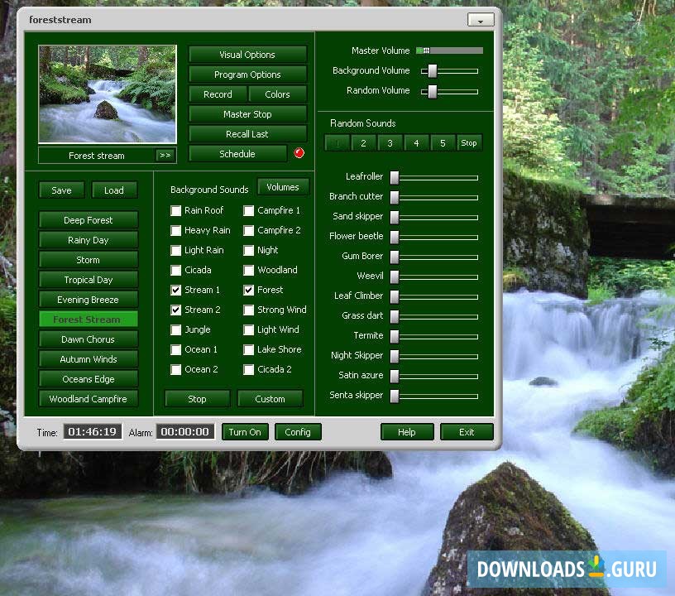Click the Record button
Image resolution: width=675 pixels, height=596 pixels.
[x=218, y=94]
